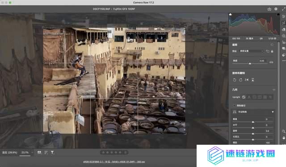Select the Red Eye tool

[284, 42]
